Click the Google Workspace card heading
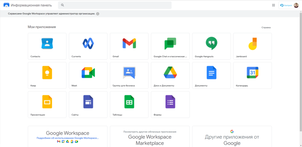This screenshot has width=302, height=147. [68, 133]
